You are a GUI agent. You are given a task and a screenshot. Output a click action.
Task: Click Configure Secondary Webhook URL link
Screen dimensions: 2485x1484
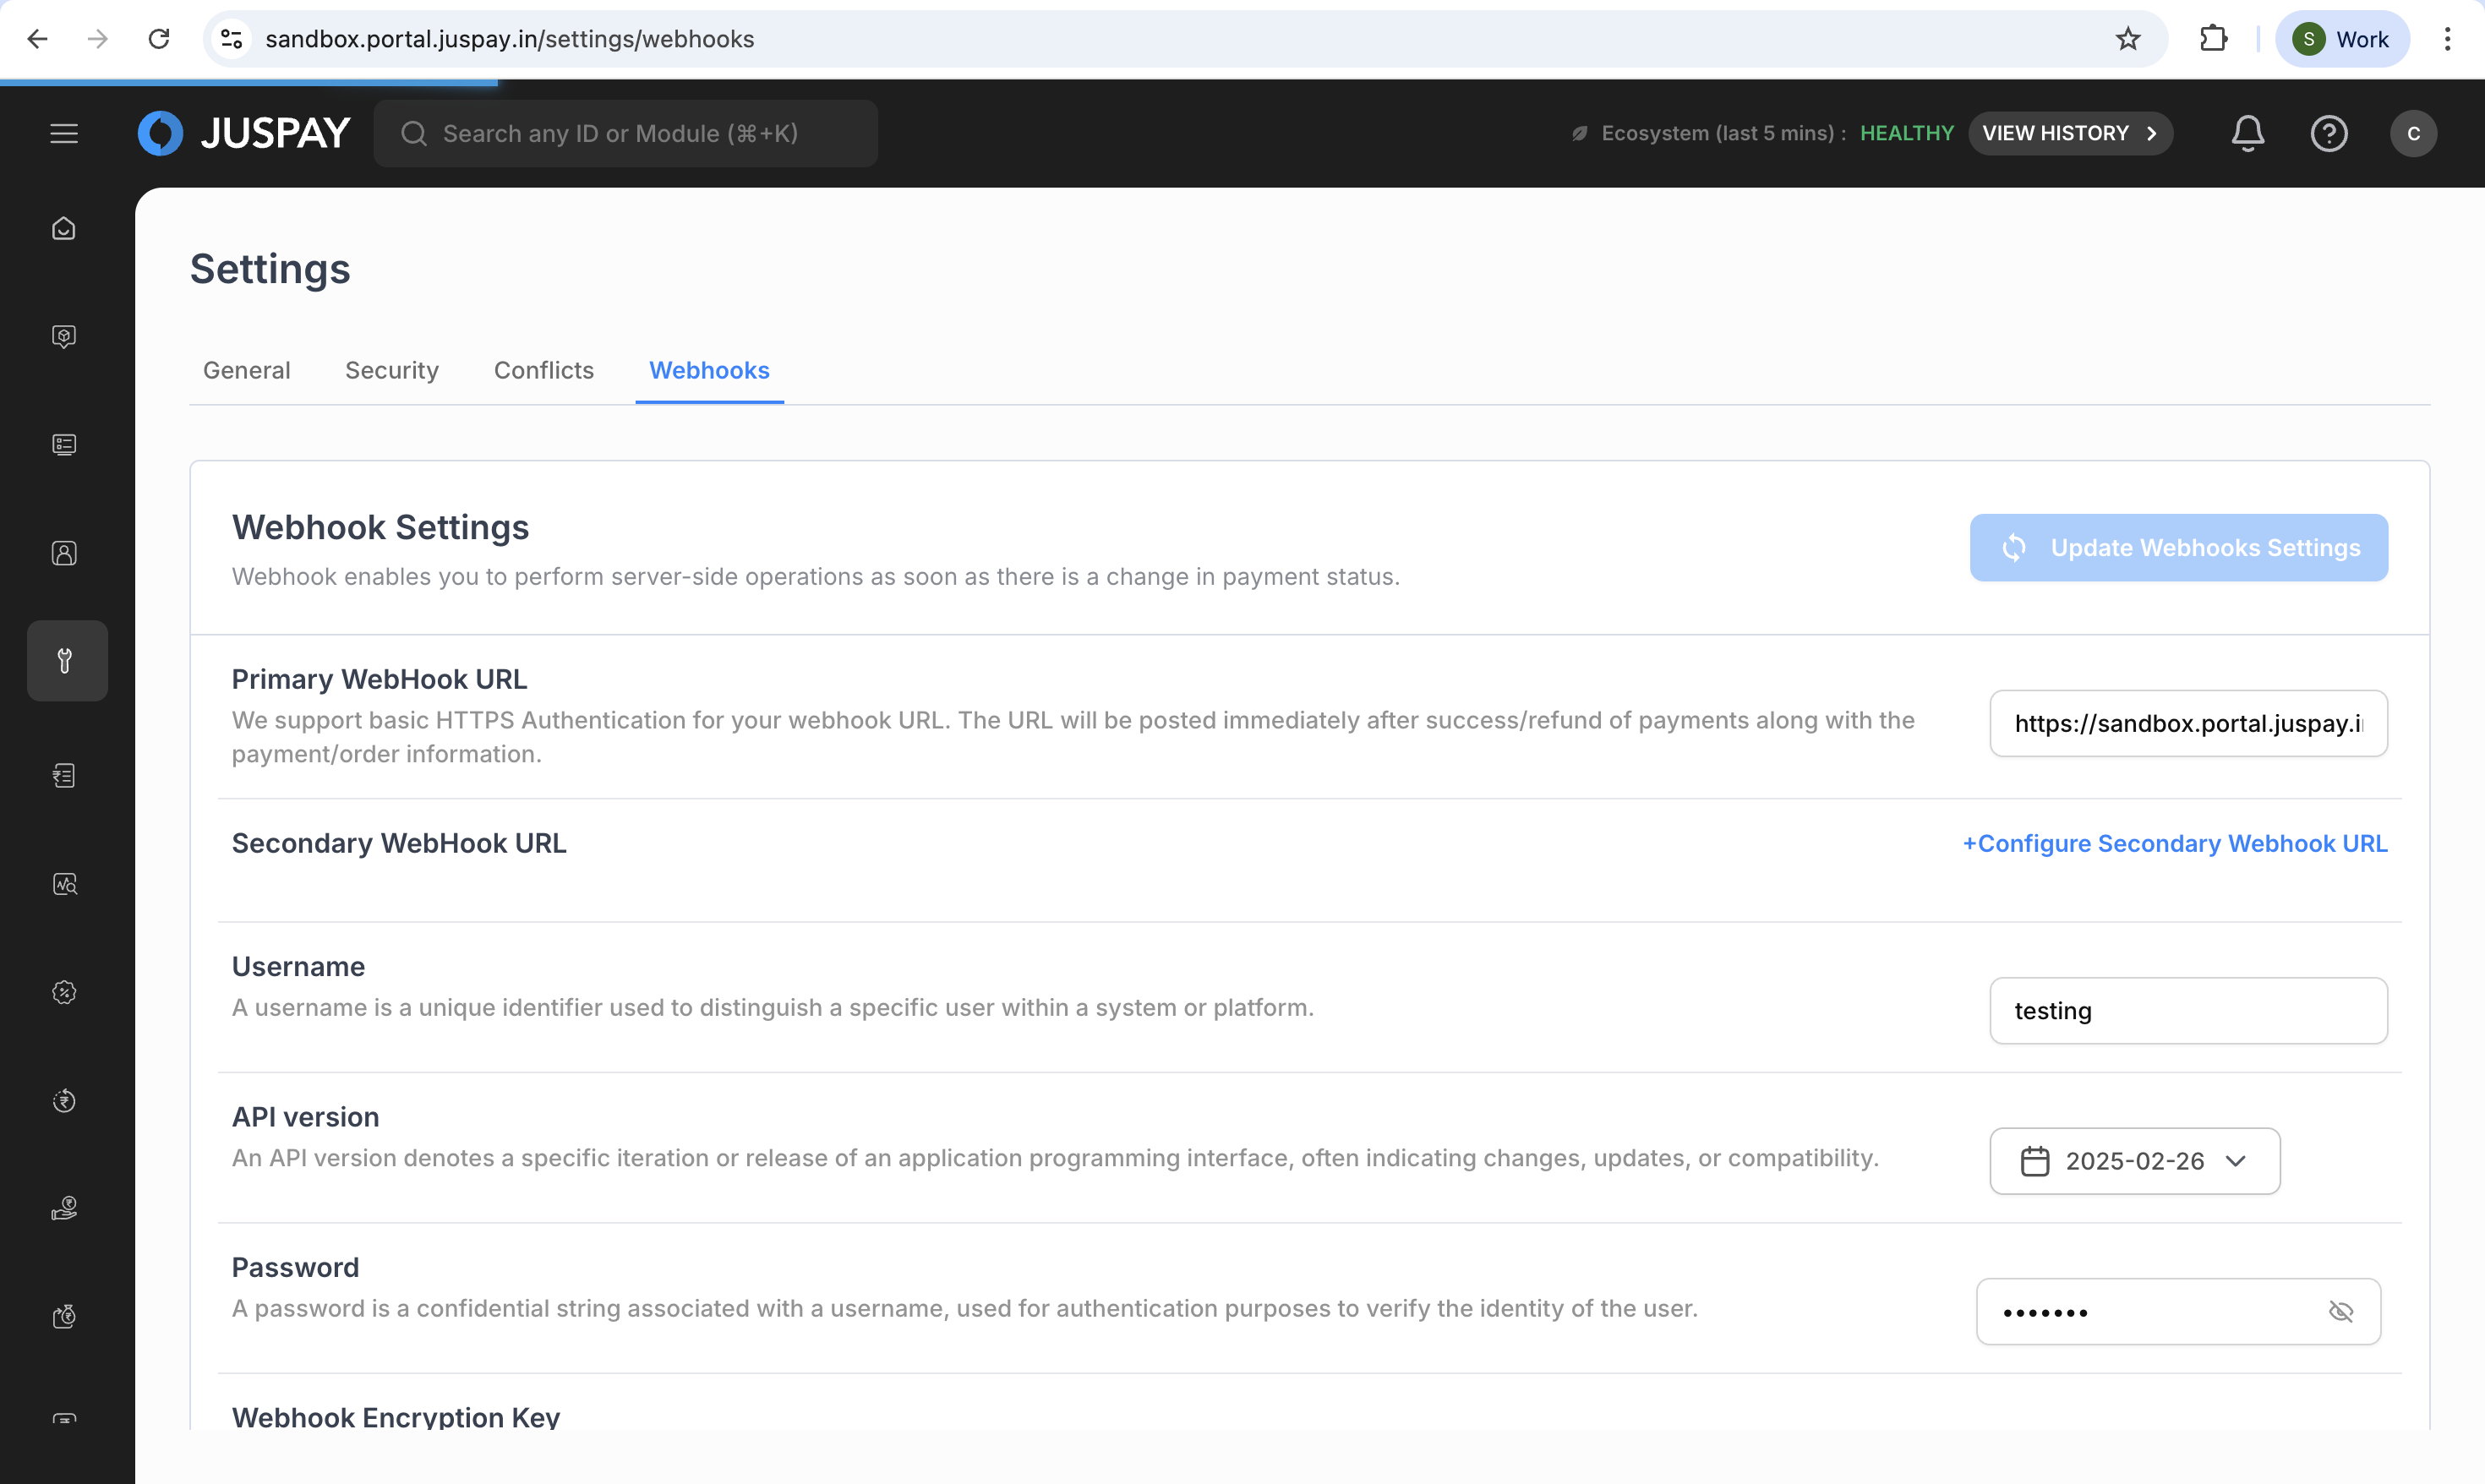pos(2174,843)
